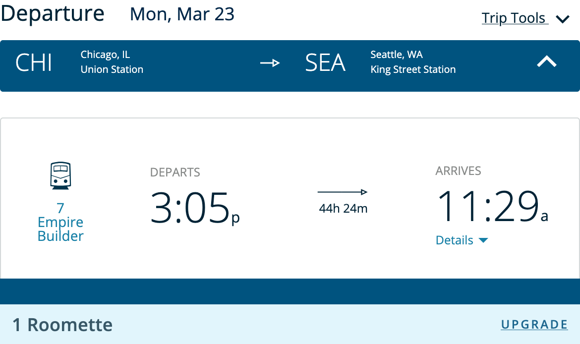
Task: Click the train icon above Empire Builder
Action: tap(60, 176)
